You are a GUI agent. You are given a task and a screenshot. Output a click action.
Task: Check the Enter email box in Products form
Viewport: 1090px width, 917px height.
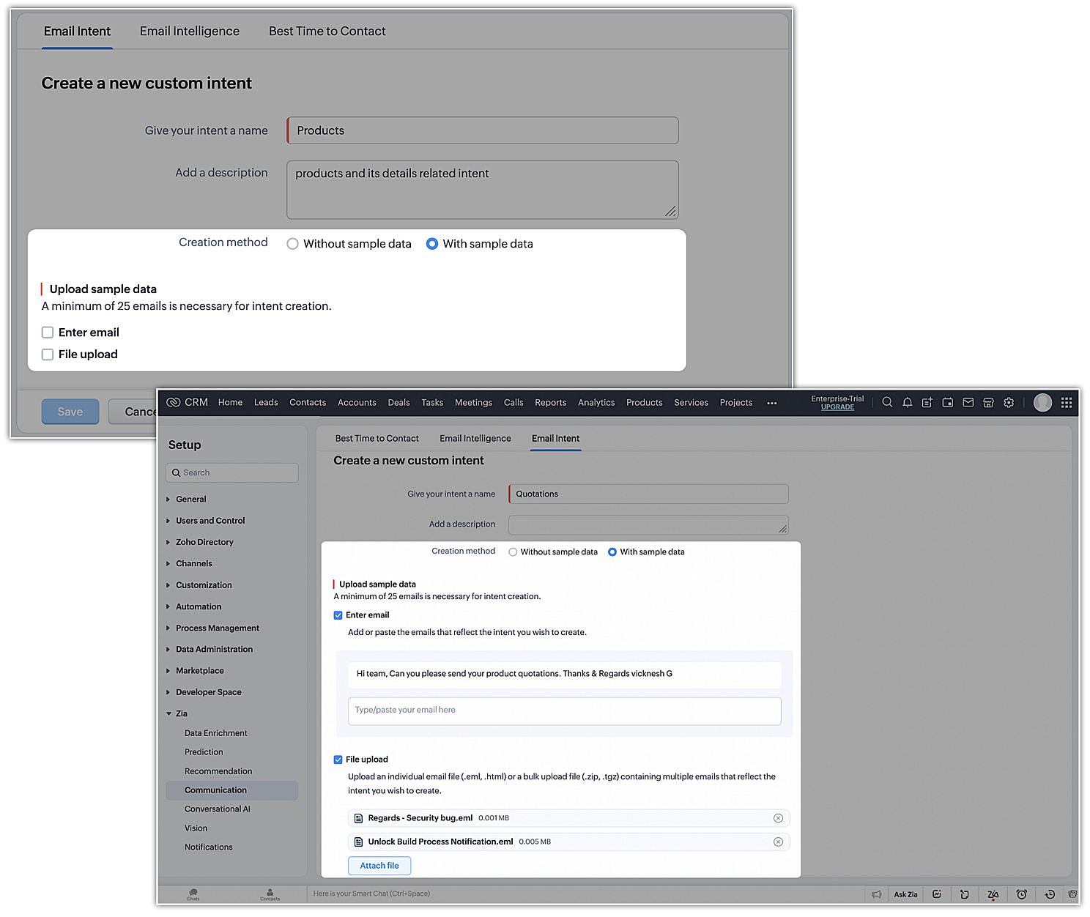(x=48, y=333)
